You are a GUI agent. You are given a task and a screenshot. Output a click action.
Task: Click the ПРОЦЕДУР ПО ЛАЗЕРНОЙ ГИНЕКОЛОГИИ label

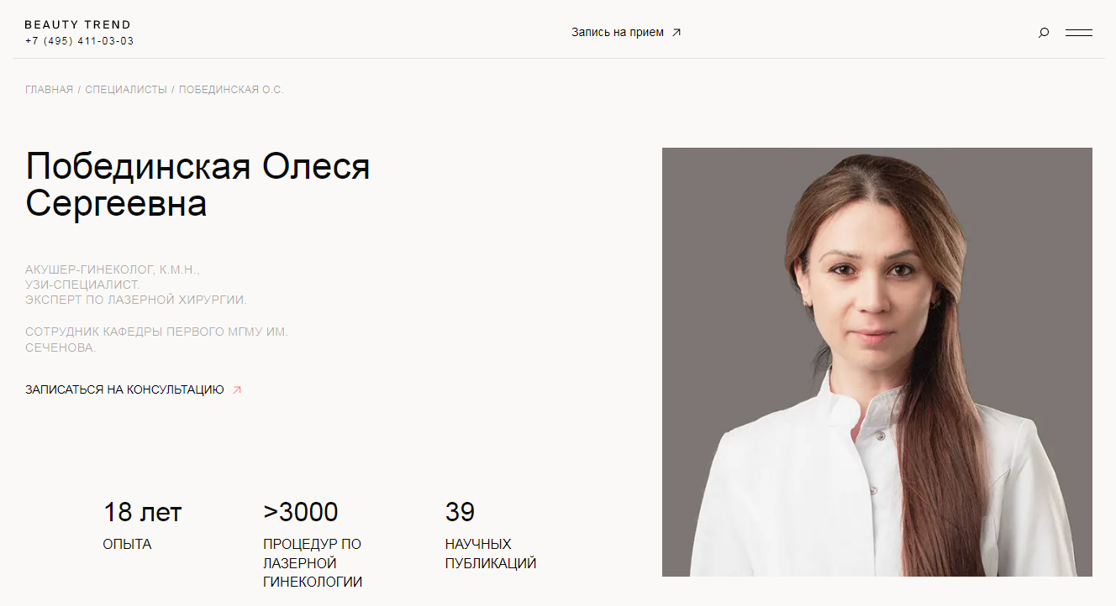[313, 563]
